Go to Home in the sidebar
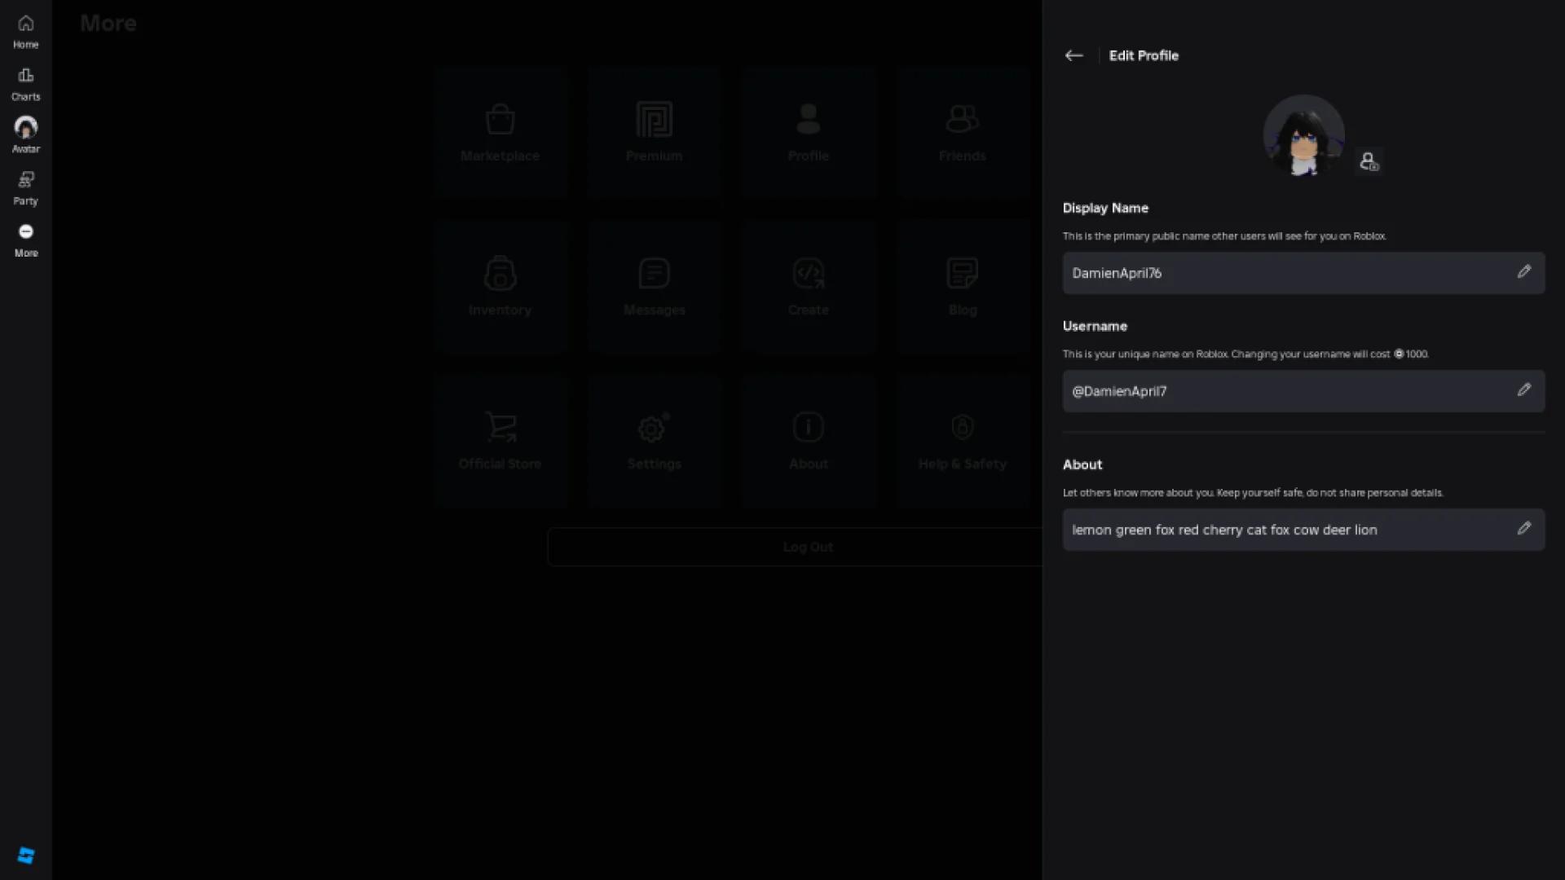The width and height of the screenshot is (1565, 880). 25,32
